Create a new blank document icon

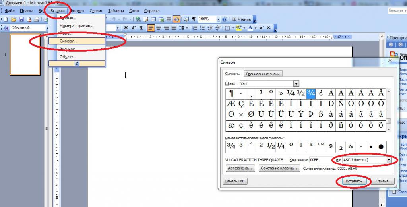(6, 19)
